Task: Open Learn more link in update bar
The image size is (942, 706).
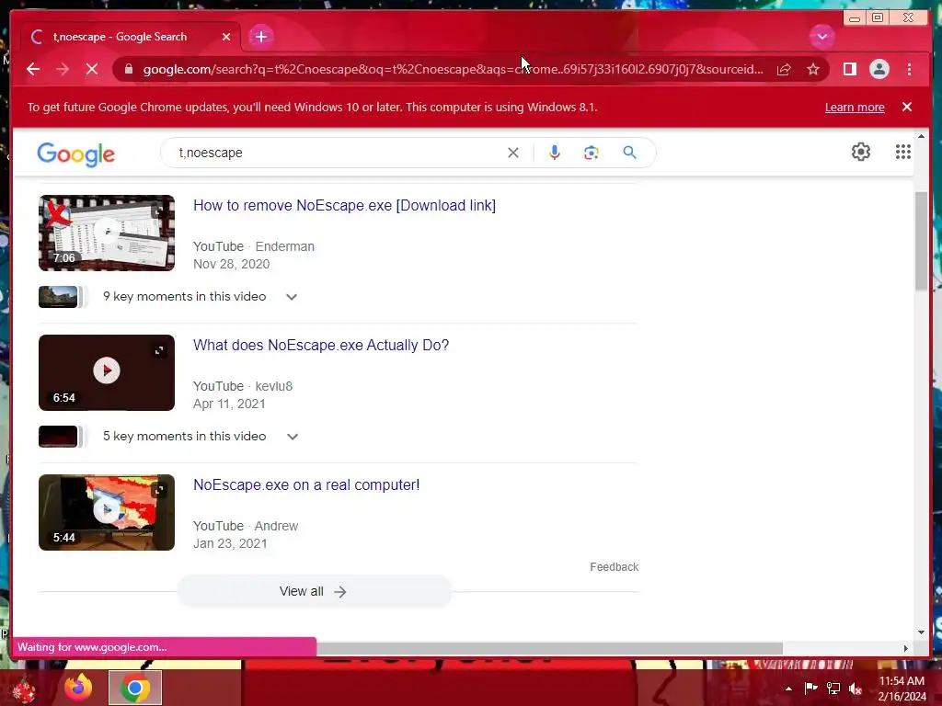Action: (x=855, y=108)
